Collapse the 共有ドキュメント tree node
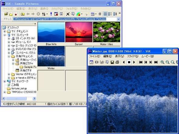Screen dimensions: 179x134 point(9,56)
